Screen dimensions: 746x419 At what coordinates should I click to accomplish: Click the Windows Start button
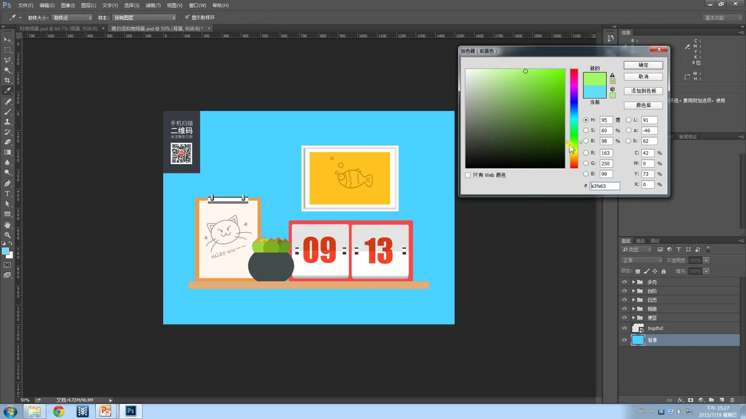click(11, 411)
